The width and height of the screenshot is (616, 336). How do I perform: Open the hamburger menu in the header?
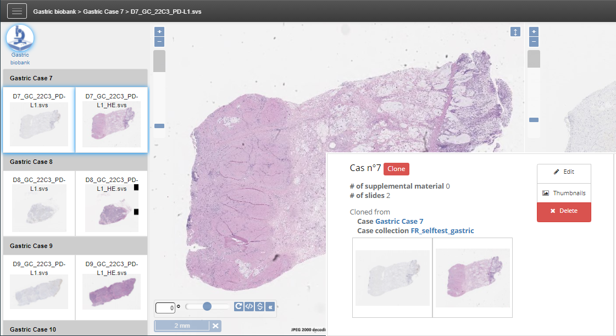tap(16, 11)
